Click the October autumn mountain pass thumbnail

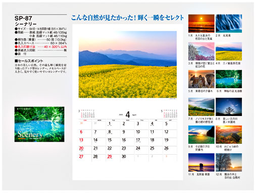point(229,135)
